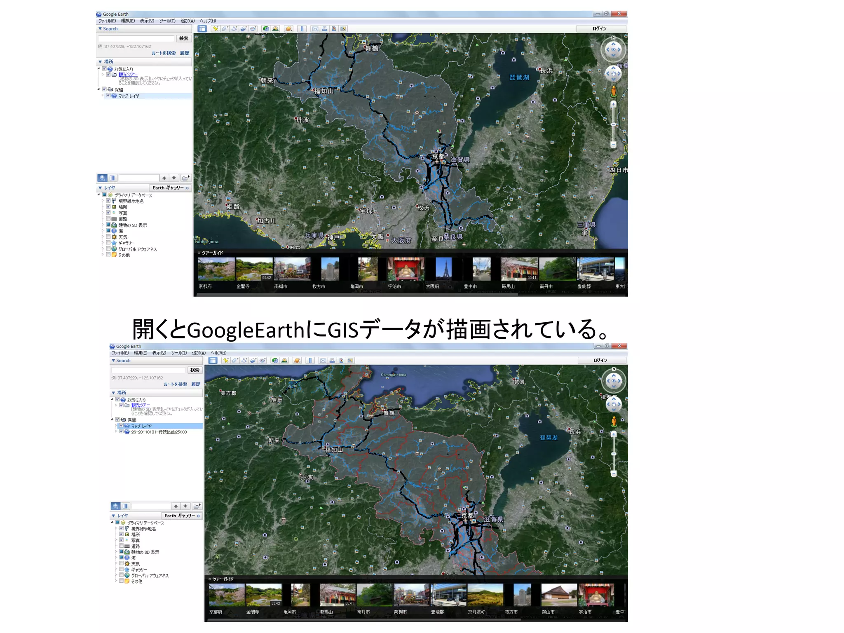Show historical imagery clock in top window
This screenshot has width=844, height=633.
point(266,29)
